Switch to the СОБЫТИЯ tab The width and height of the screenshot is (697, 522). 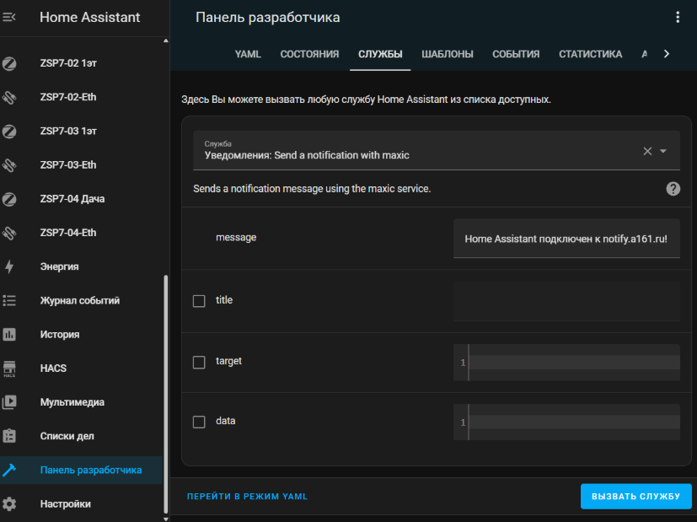[516, 54]
